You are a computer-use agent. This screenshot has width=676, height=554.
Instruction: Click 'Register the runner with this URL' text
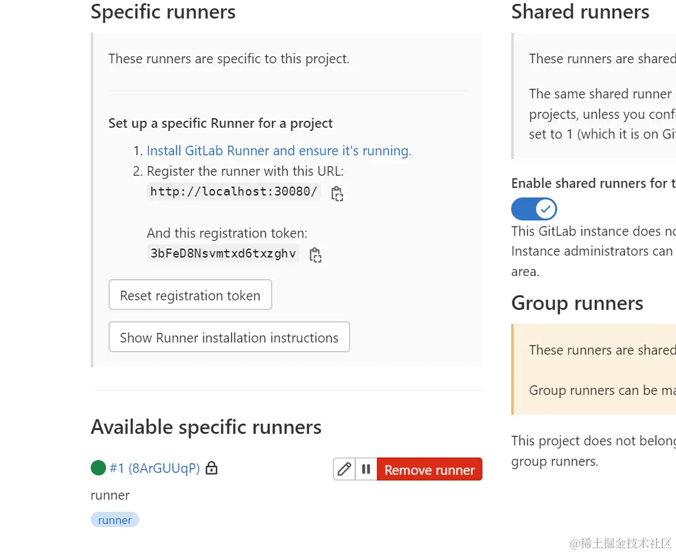[x=245, y=171]
